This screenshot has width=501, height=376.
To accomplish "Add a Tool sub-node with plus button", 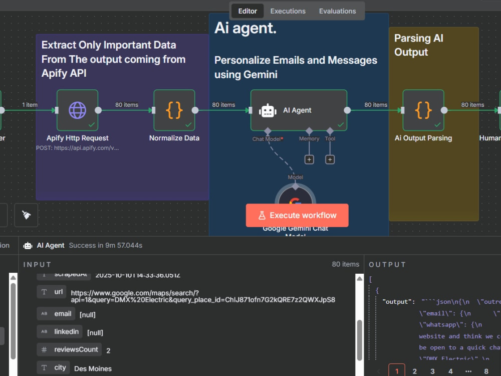I will pos(330,159).
